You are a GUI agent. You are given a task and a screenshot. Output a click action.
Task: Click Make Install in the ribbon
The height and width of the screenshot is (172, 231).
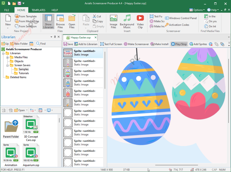coord(157,26)
